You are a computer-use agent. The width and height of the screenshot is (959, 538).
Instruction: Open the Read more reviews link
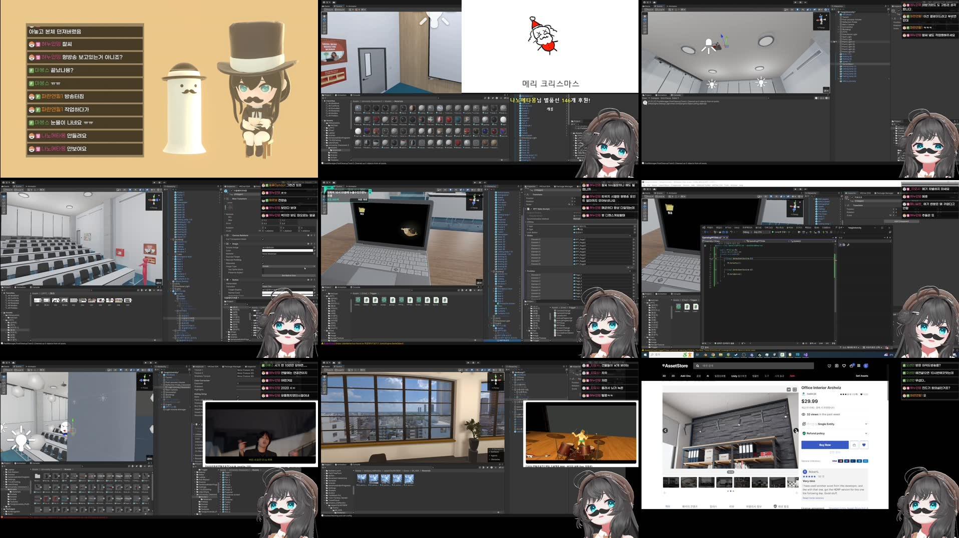[813, 498]
